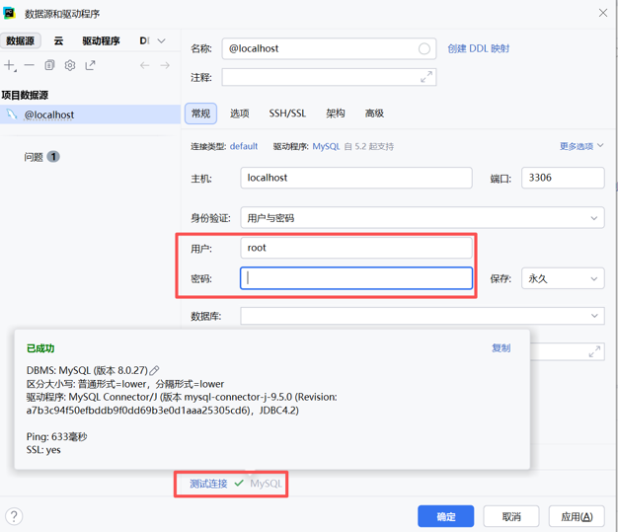This screenshot has height=532, width=618.
Task: Click the 已成功 status text
Action: coord(40,348)
